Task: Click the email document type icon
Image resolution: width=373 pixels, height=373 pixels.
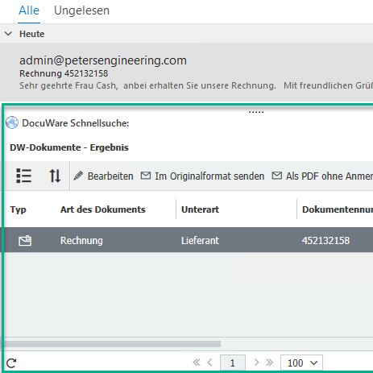Action: click(25, 240)
